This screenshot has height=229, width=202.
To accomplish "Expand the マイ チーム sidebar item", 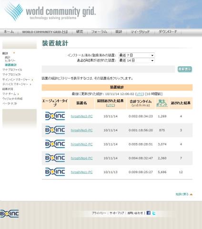I will pyautogui.click(x=18, y=94).
